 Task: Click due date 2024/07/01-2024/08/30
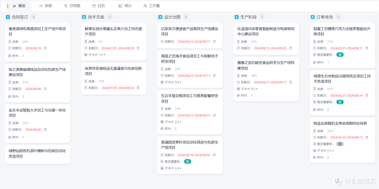[118, 48]
